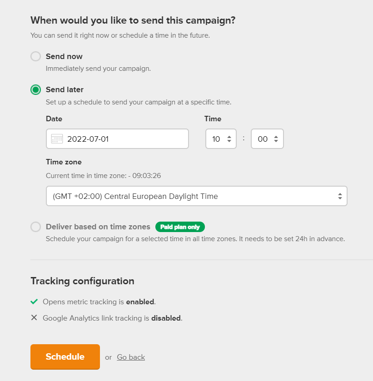This screenshot has width=373, height=381.
Task: Click the Send later label text
Action: coord(65,89)
